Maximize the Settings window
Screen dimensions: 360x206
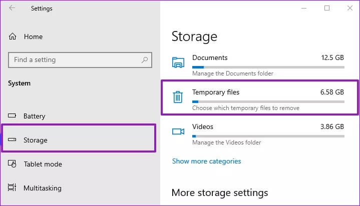327,8
